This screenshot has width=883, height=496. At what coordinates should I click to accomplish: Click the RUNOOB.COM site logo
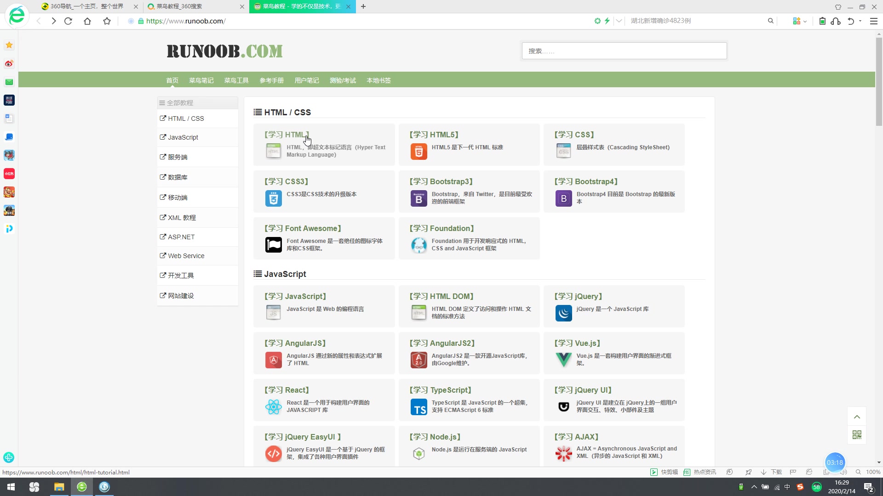click(x=224, y=51)
